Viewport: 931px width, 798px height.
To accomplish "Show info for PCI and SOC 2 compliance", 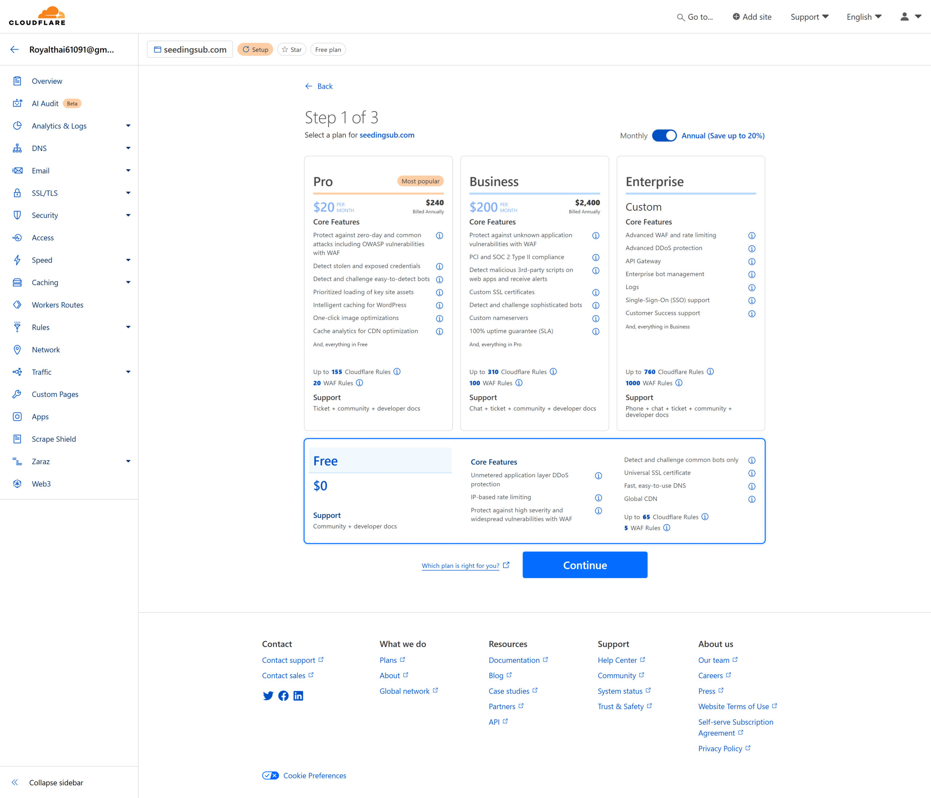I will click(596, 258).
